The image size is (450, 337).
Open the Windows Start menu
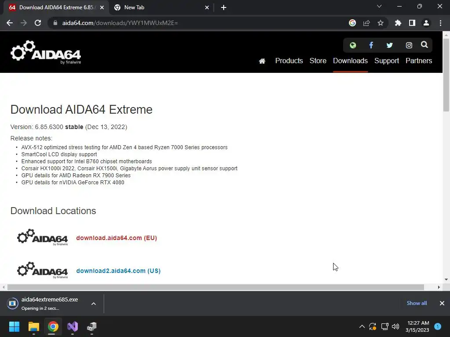[x=14, y=326]
